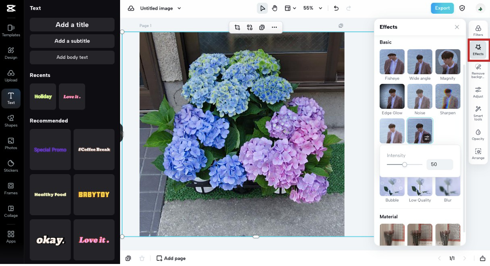490x266 pixels.
Task: Adjust the Intensity slider handle
Action: click(x=405, y=164)
